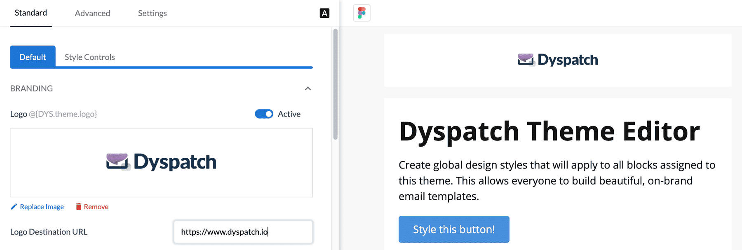Click the BRANDING section label
Viewport: 742px width, 250px height.
(31, 89)
